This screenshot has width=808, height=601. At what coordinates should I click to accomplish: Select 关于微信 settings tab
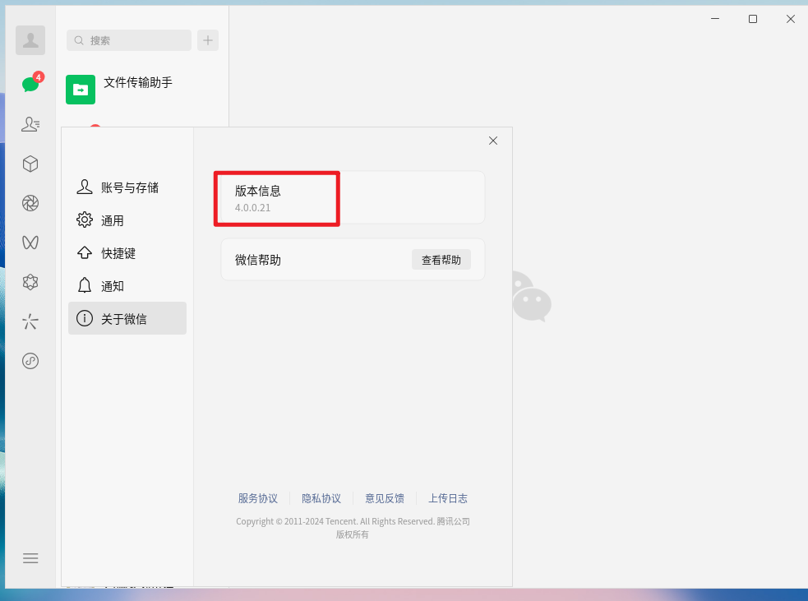tap(127, 318)
